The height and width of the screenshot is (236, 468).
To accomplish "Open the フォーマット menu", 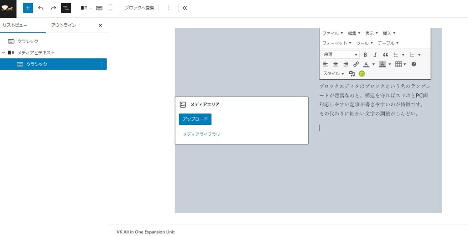I will [x=337, y=43].
